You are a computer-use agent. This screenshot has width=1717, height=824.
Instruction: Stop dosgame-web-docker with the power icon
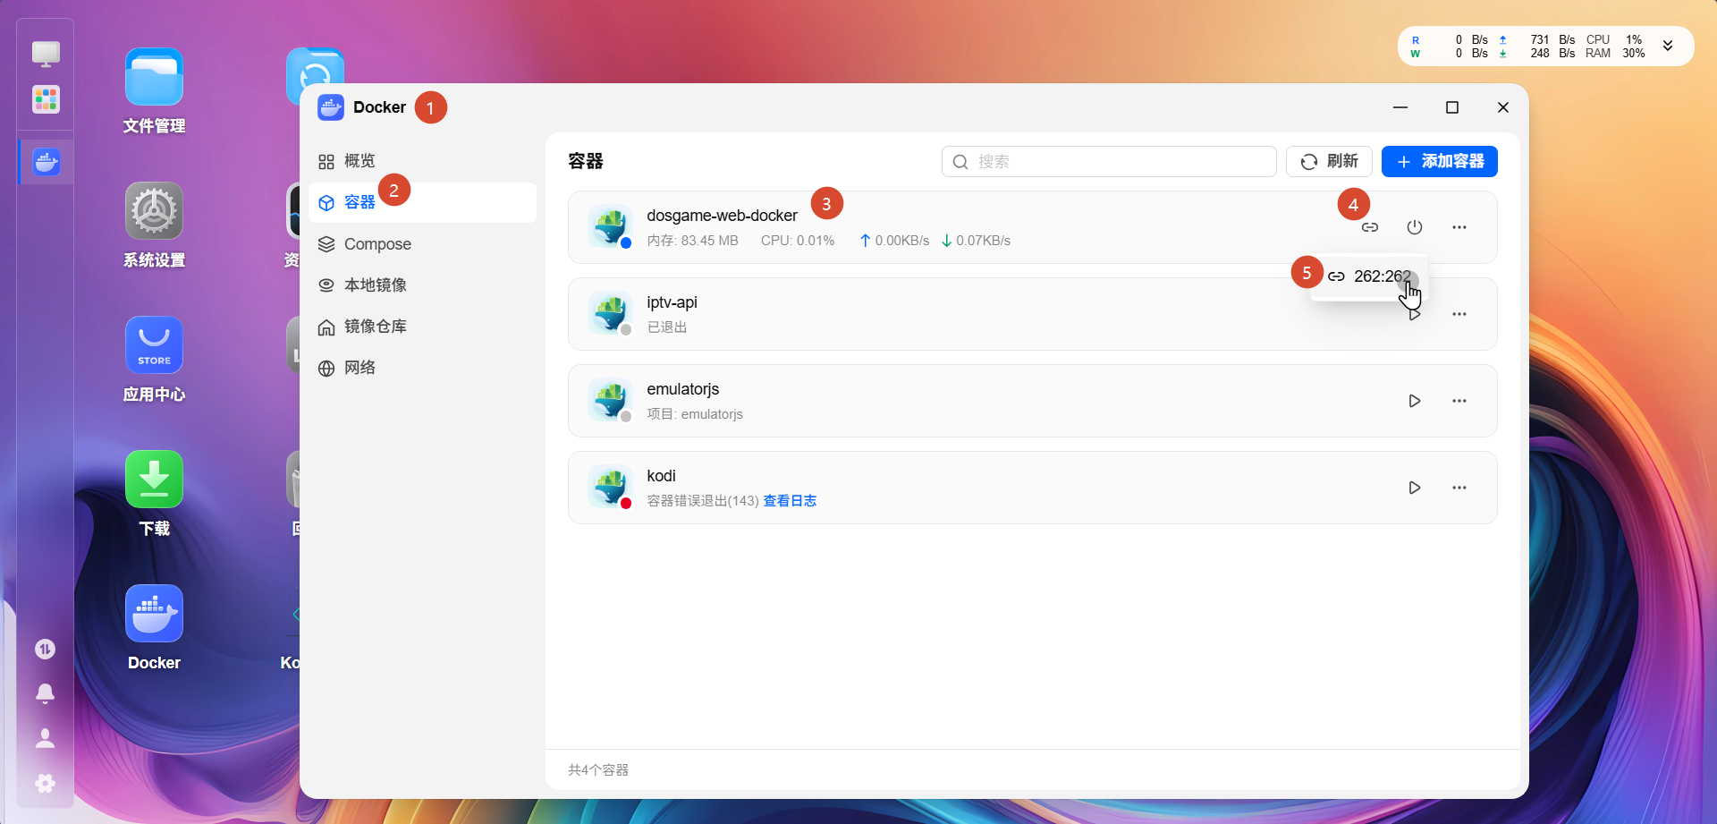[x=1415, y=227]
